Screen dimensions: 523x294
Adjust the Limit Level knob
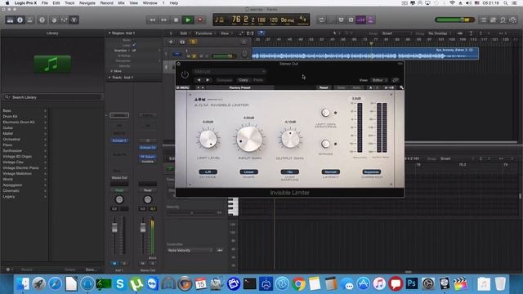(208, 140)
